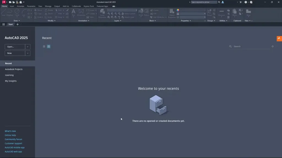Viewport: 282px width, 158px height.
Task: Open the What's new link
Action: pos(10,131)
